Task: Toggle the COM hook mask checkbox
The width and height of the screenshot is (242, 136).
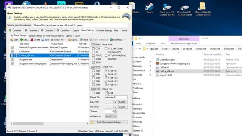Action: pyautogui.click(x=93, y=49)
